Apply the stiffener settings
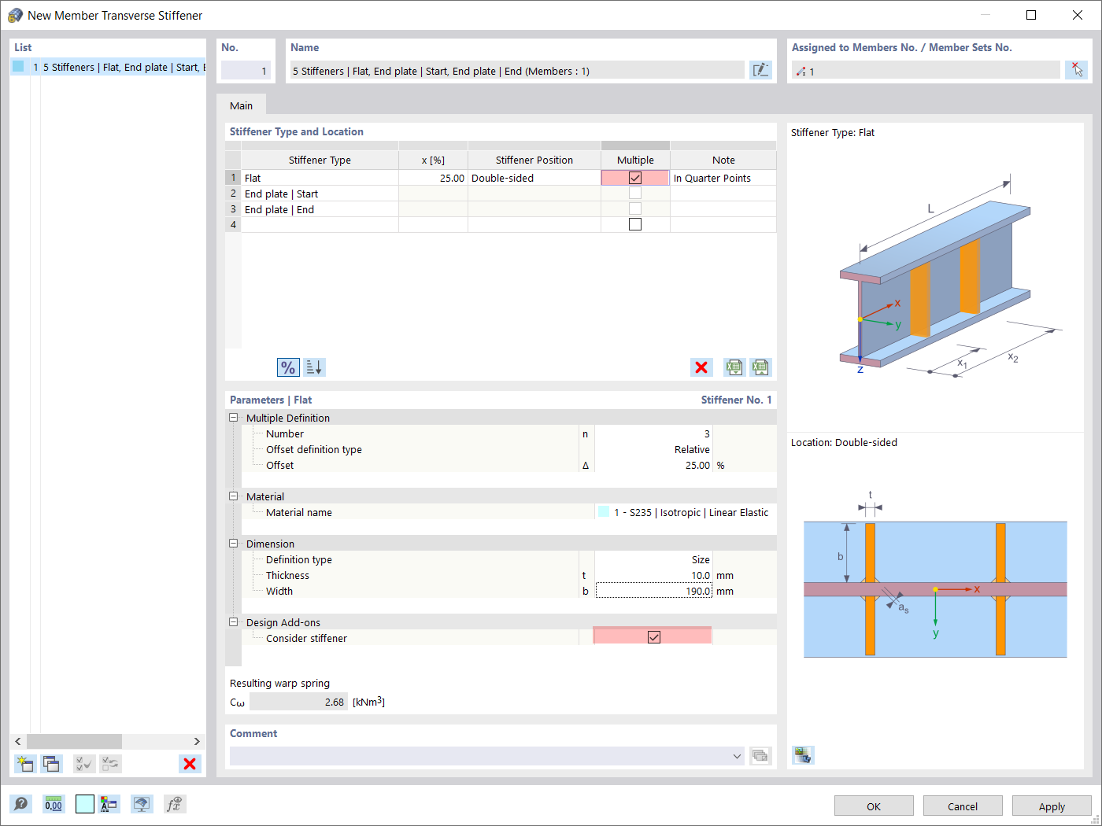Image resolution: width=1102 pixels, height=826 pixels. tap(1051, 806)
